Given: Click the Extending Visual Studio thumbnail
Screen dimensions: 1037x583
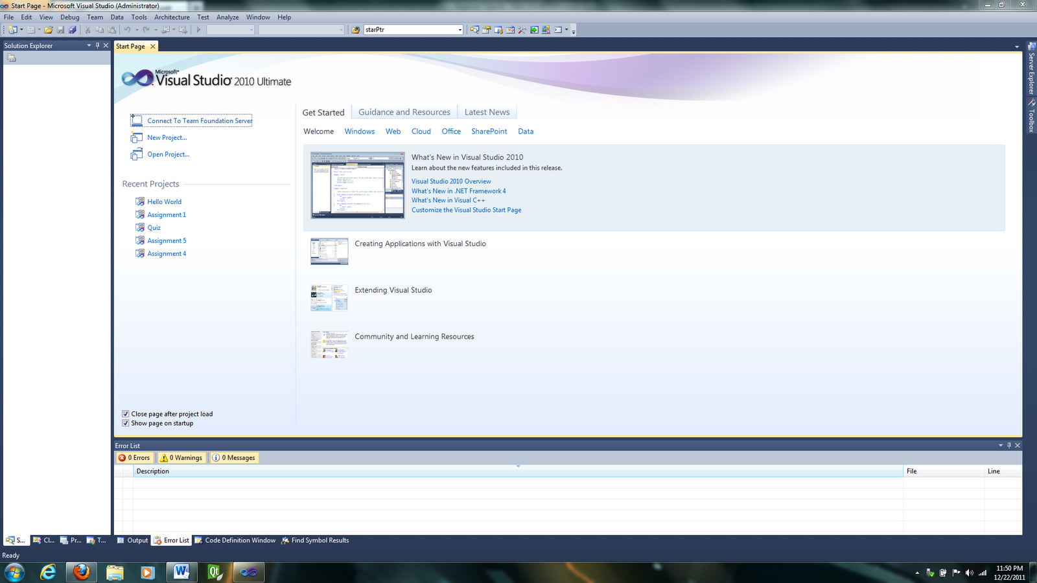Looking at the screenshot, I should 329,298.
